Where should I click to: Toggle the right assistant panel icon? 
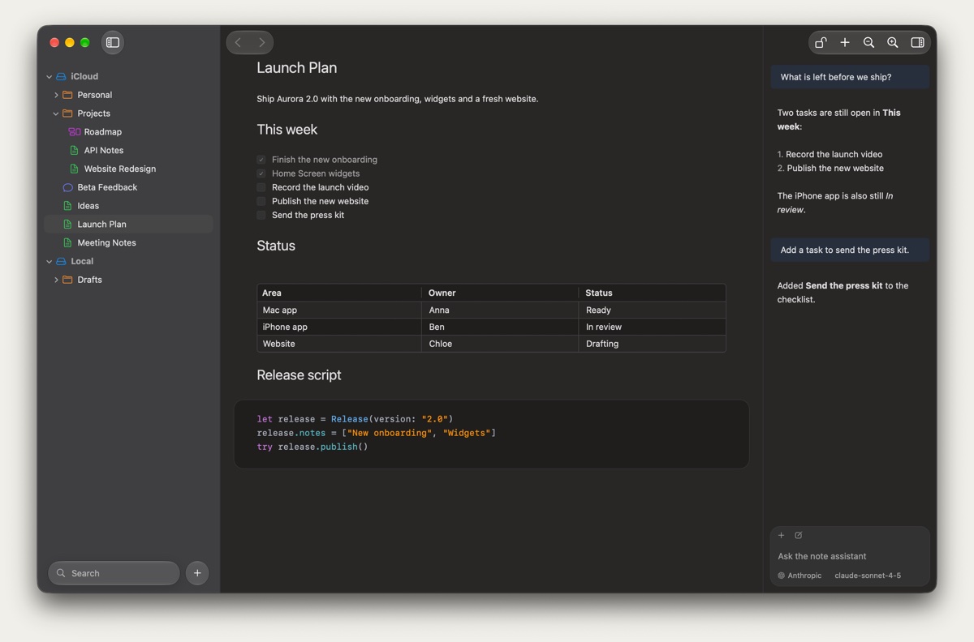pyautogui.click(x=917, y=42)
